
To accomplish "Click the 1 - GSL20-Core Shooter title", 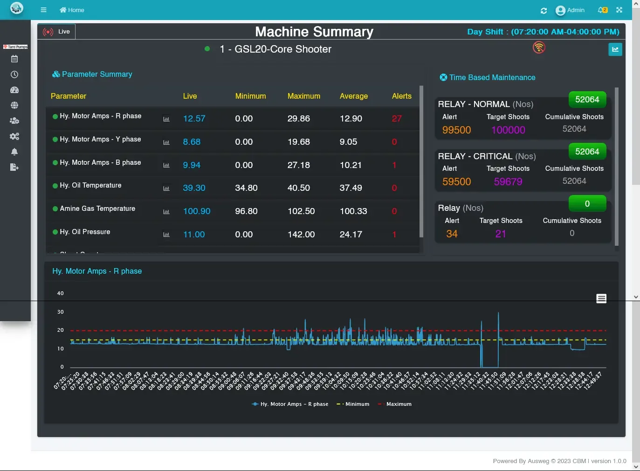I will click(275, 49).
